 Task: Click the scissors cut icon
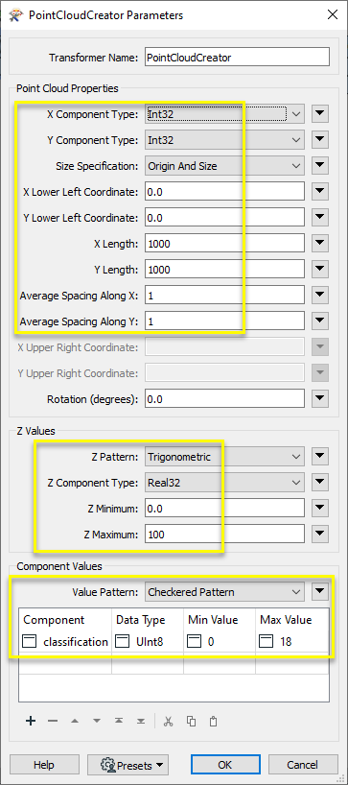click(168, 721)
